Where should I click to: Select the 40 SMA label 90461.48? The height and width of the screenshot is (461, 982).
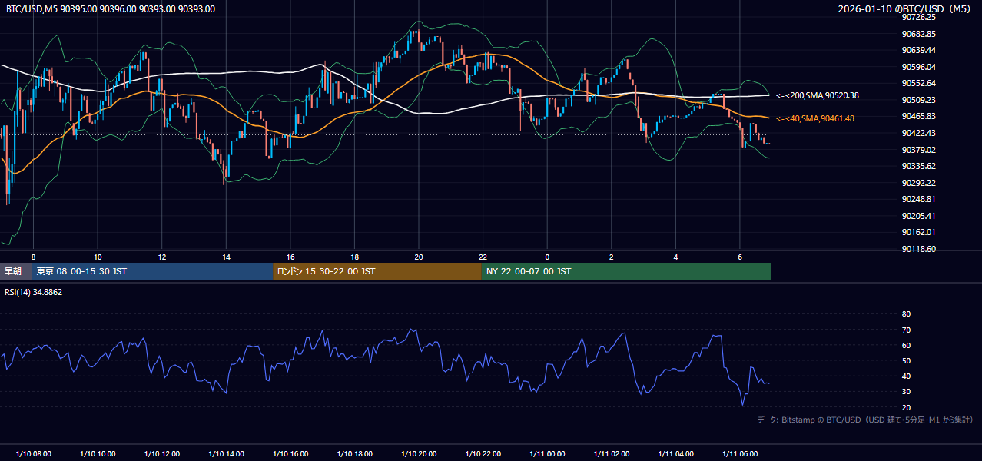815,118
